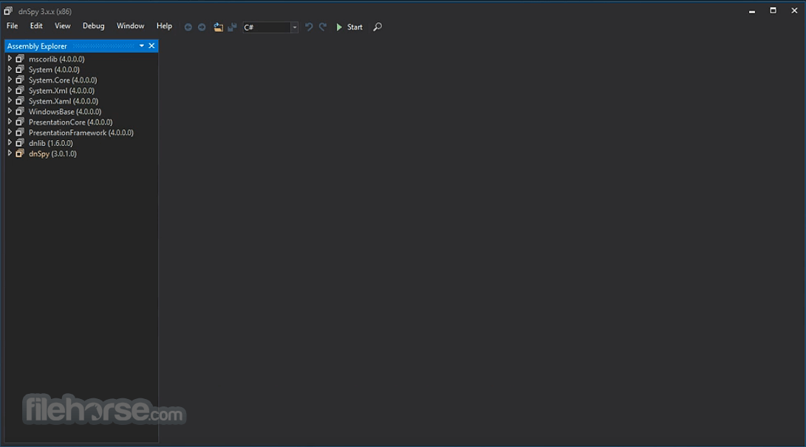806x447 pixels.
Task: Click the System.Xml assembly icon
Action: click(19, 90)
